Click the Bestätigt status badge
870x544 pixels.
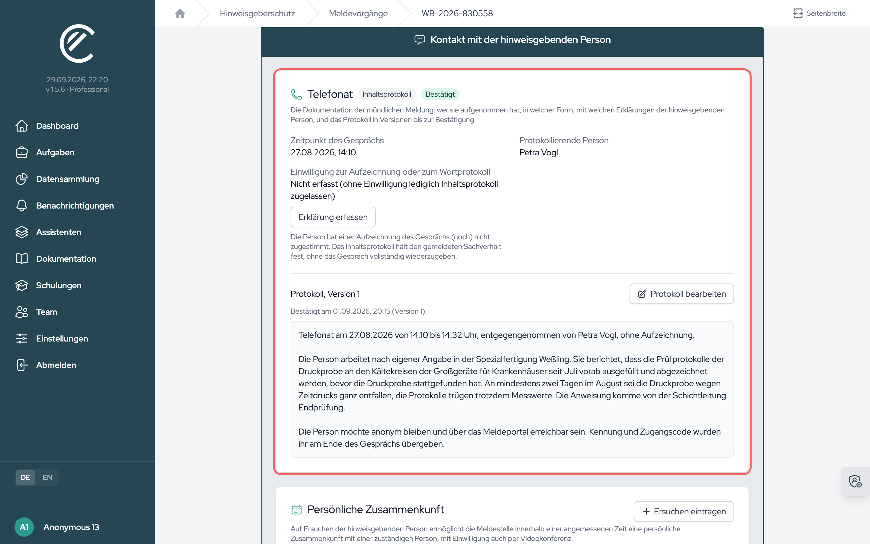tap(440, 94)
